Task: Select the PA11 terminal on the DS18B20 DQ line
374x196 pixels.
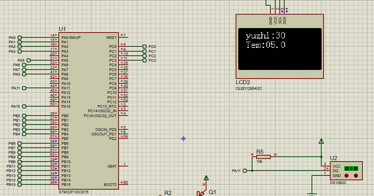Action: point(245,171)
